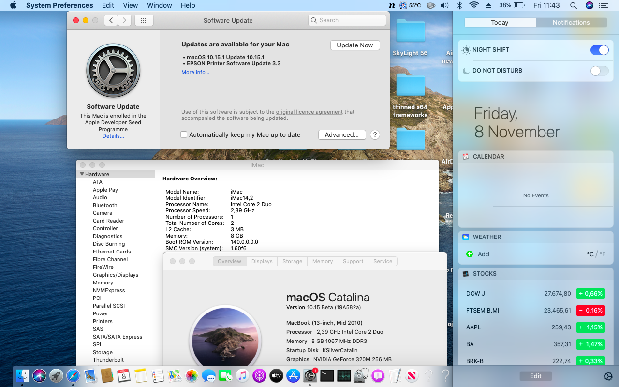The image size is (619, 387).
Task: Select Bluetooth in hardware list
Action: coord(105,205)
